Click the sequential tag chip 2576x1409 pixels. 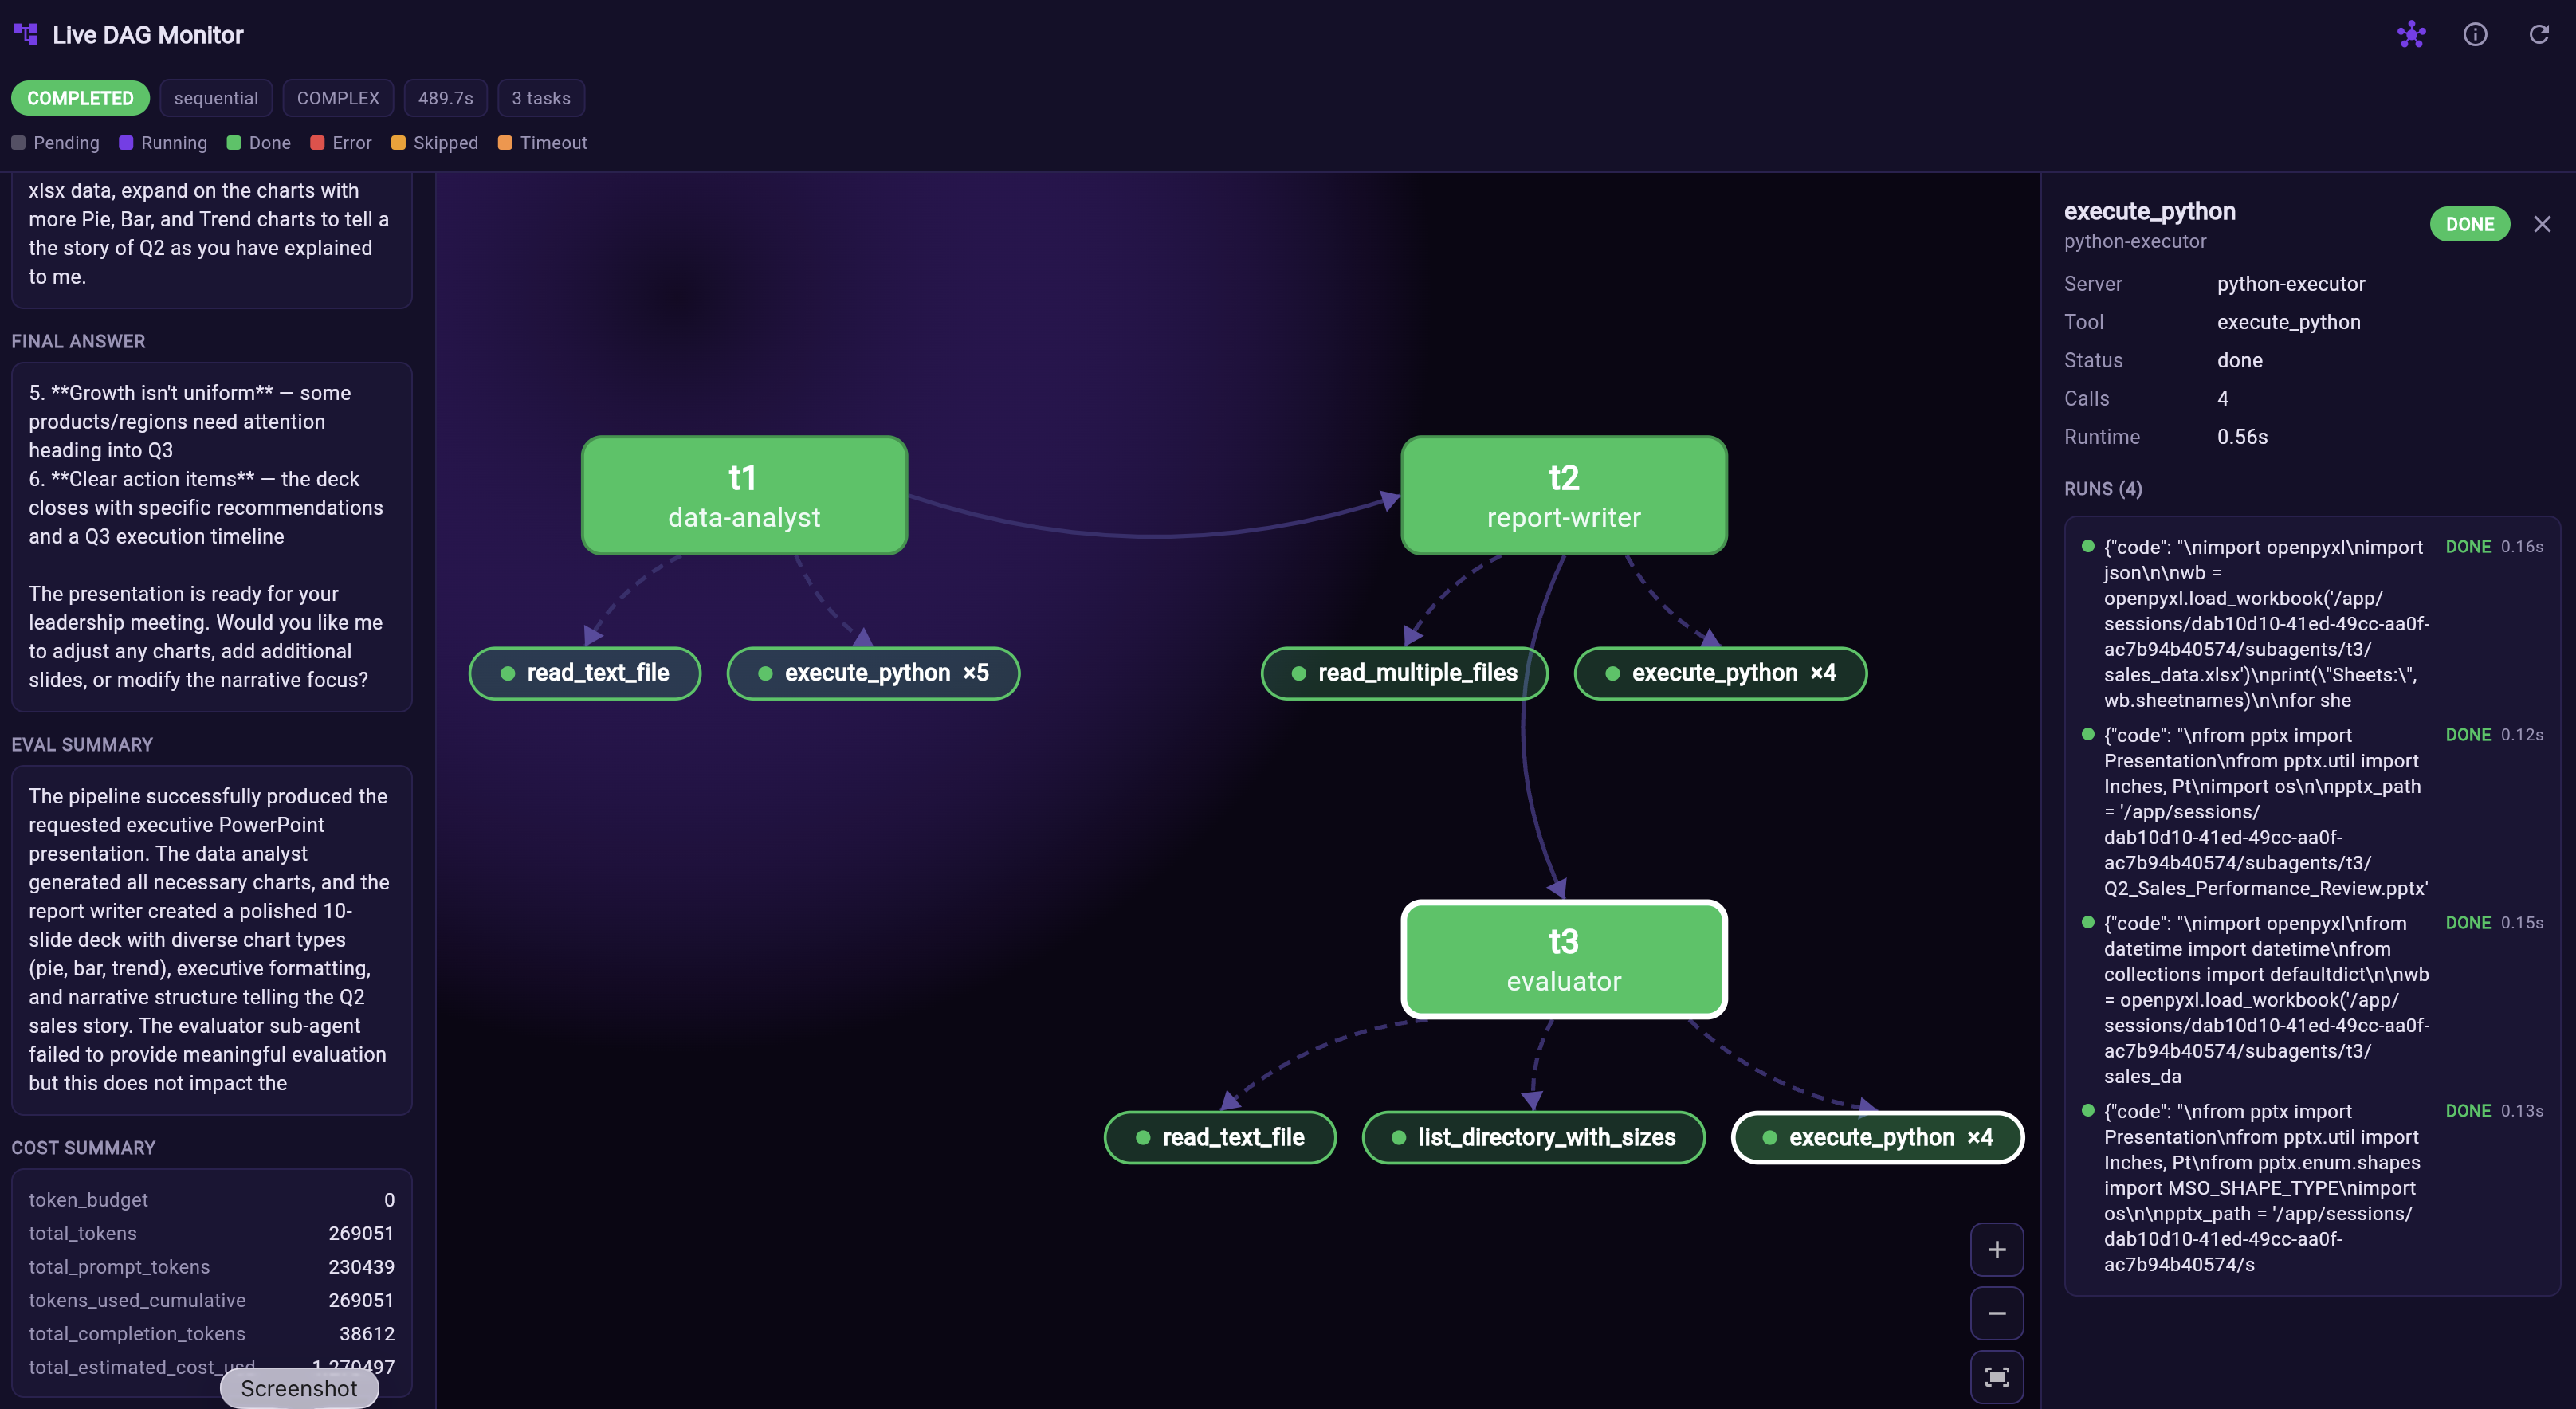216,98
